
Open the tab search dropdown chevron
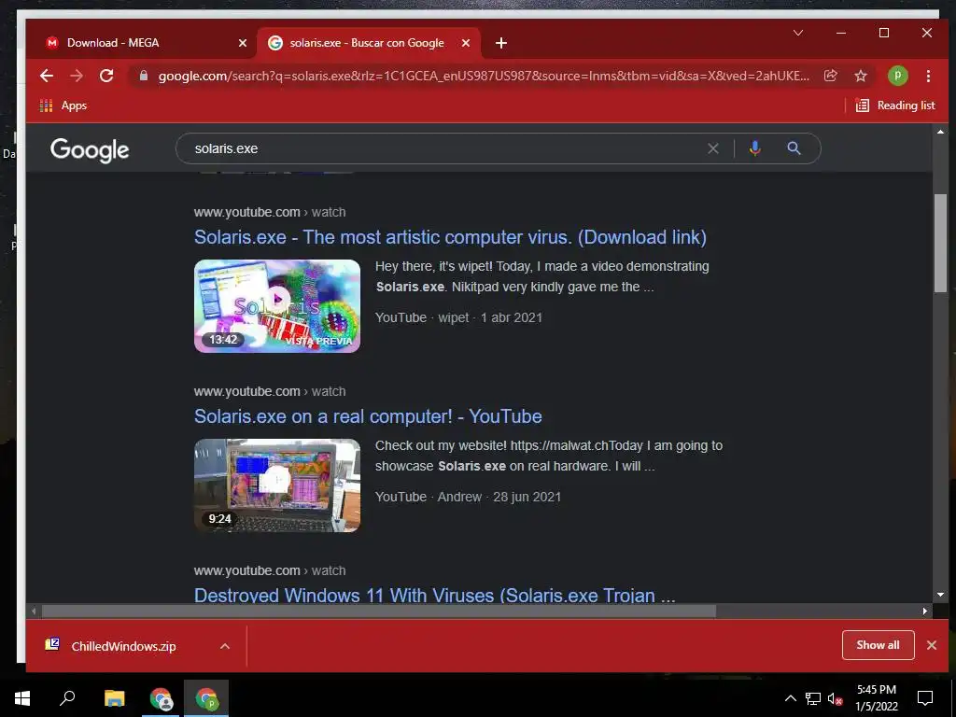click(x=798, y=33)
